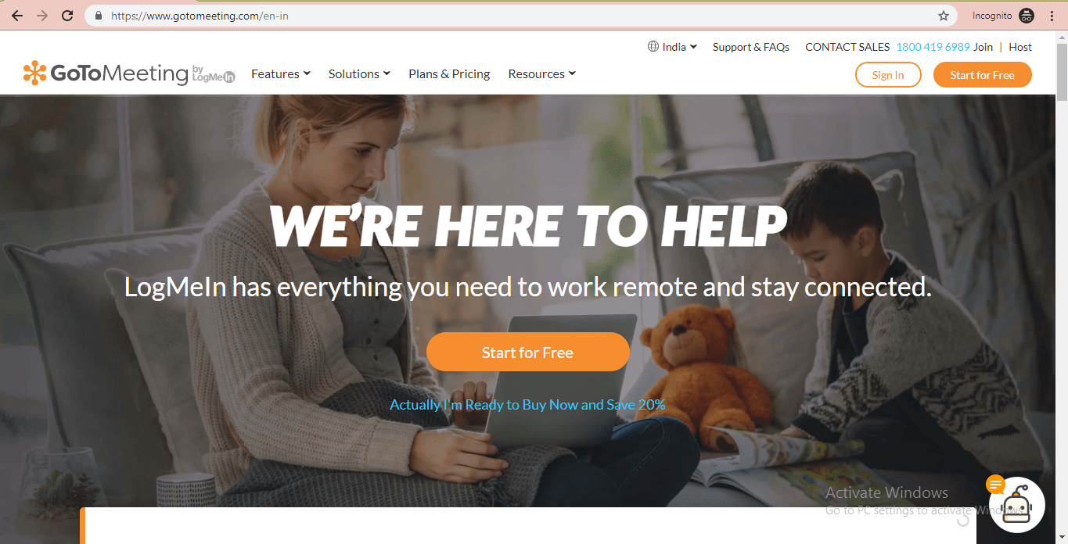
Task: Click the site padlock icon
Action: click(x=99, y=16)
